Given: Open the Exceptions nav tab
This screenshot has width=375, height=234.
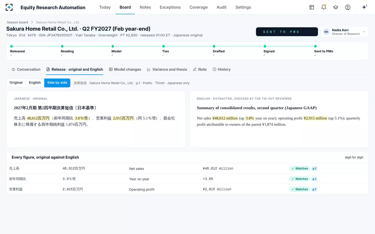Looking at the screenshot, I should point(170,7).
